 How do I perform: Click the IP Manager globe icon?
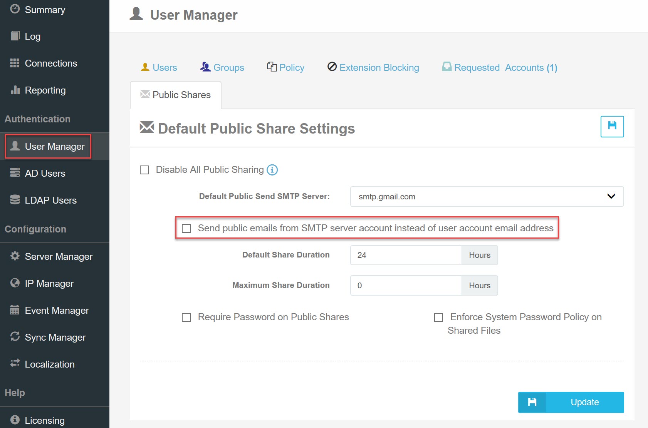(x=15, y=283)
